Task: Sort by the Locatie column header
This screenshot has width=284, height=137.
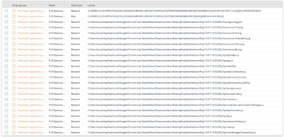Action: point(91,5)
